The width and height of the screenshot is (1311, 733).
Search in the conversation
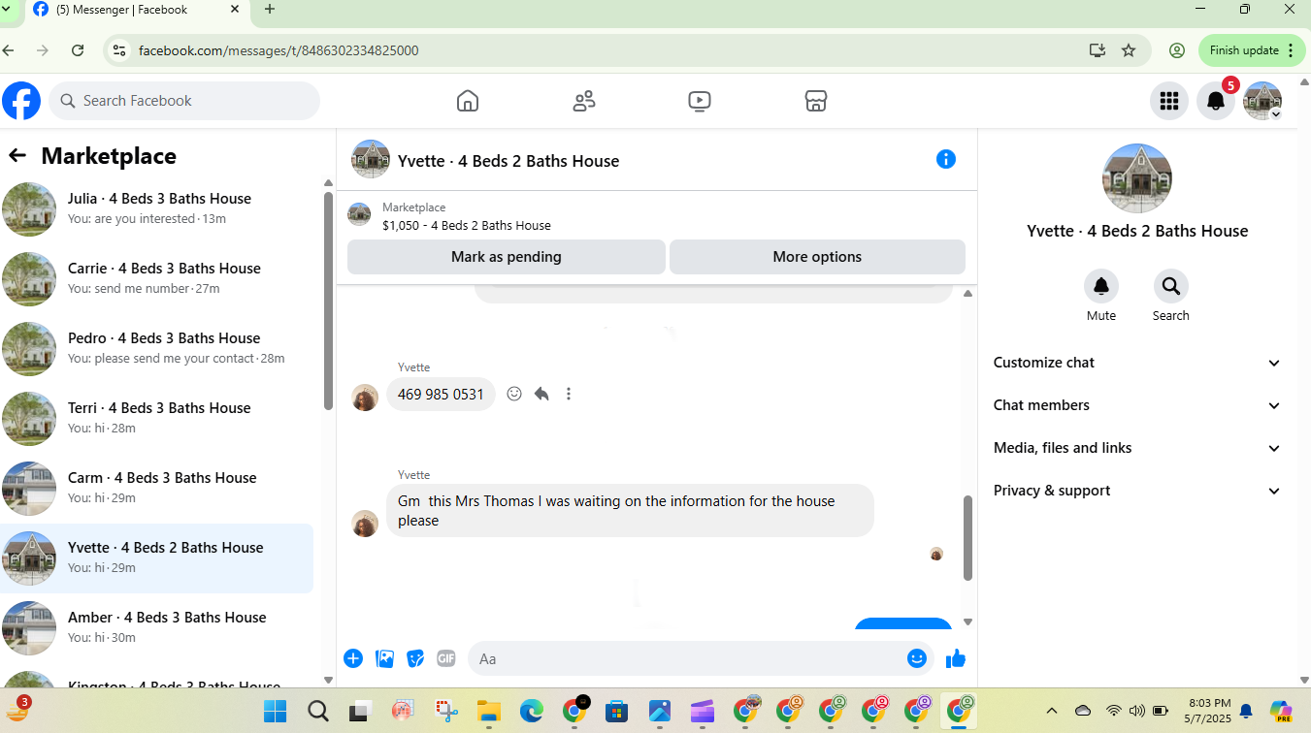[1171, 286]
